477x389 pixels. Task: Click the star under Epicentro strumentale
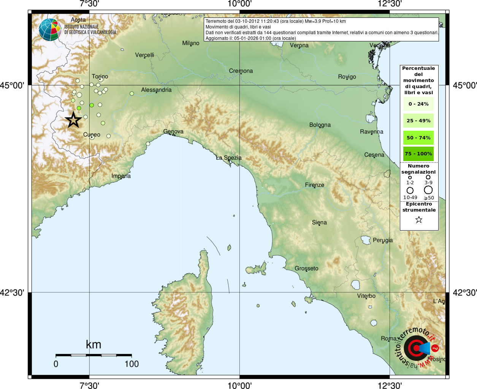[419, 220]
